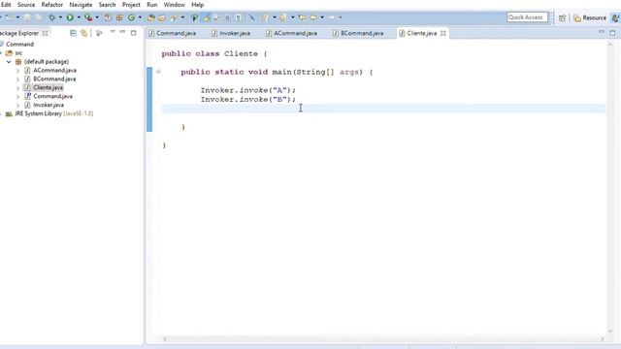The image size is (621, 349).
Task: Toggle highlighted Mark Occurrences toolbar button
Action: click(206, 17)
